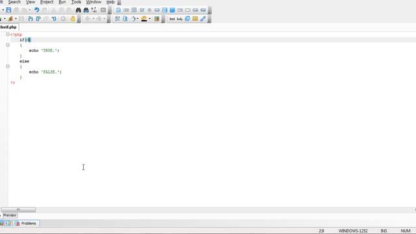Click the panel icon tab left of Problems
The height and width of the screenshot is (234, 416).
click(8, 224)
